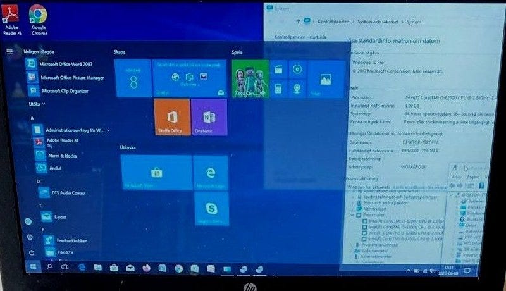This screenshot has height=291, width=506.
Task: Click the Power icon in Start menu
Action: [31, 252]
